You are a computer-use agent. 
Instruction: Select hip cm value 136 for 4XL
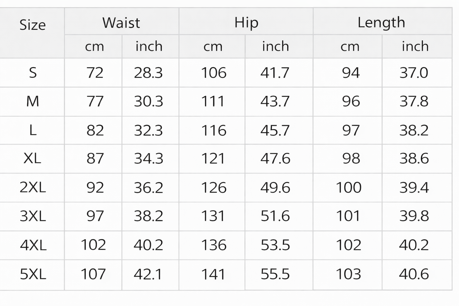click(214, 245)
